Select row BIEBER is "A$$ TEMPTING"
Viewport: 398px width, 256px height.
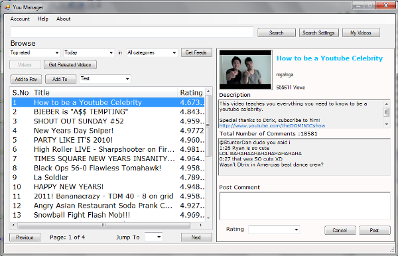coord(108,111)
